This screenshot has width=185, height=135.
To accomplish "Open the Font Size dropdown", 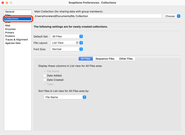I will tap(67, 49).
